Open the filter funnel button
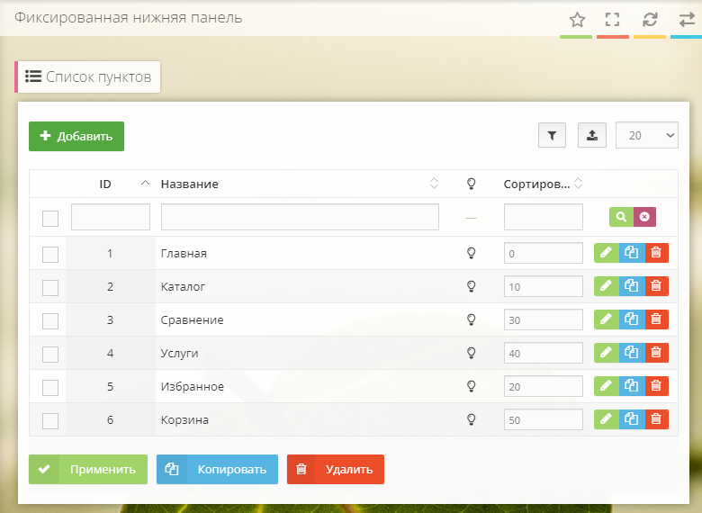 click(x=552, y=135)
